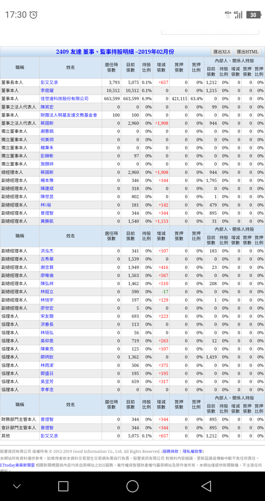Select the 6.9% holding ratio cell
Viewport: 265px width, 501px height.
[x=146, y=99]
